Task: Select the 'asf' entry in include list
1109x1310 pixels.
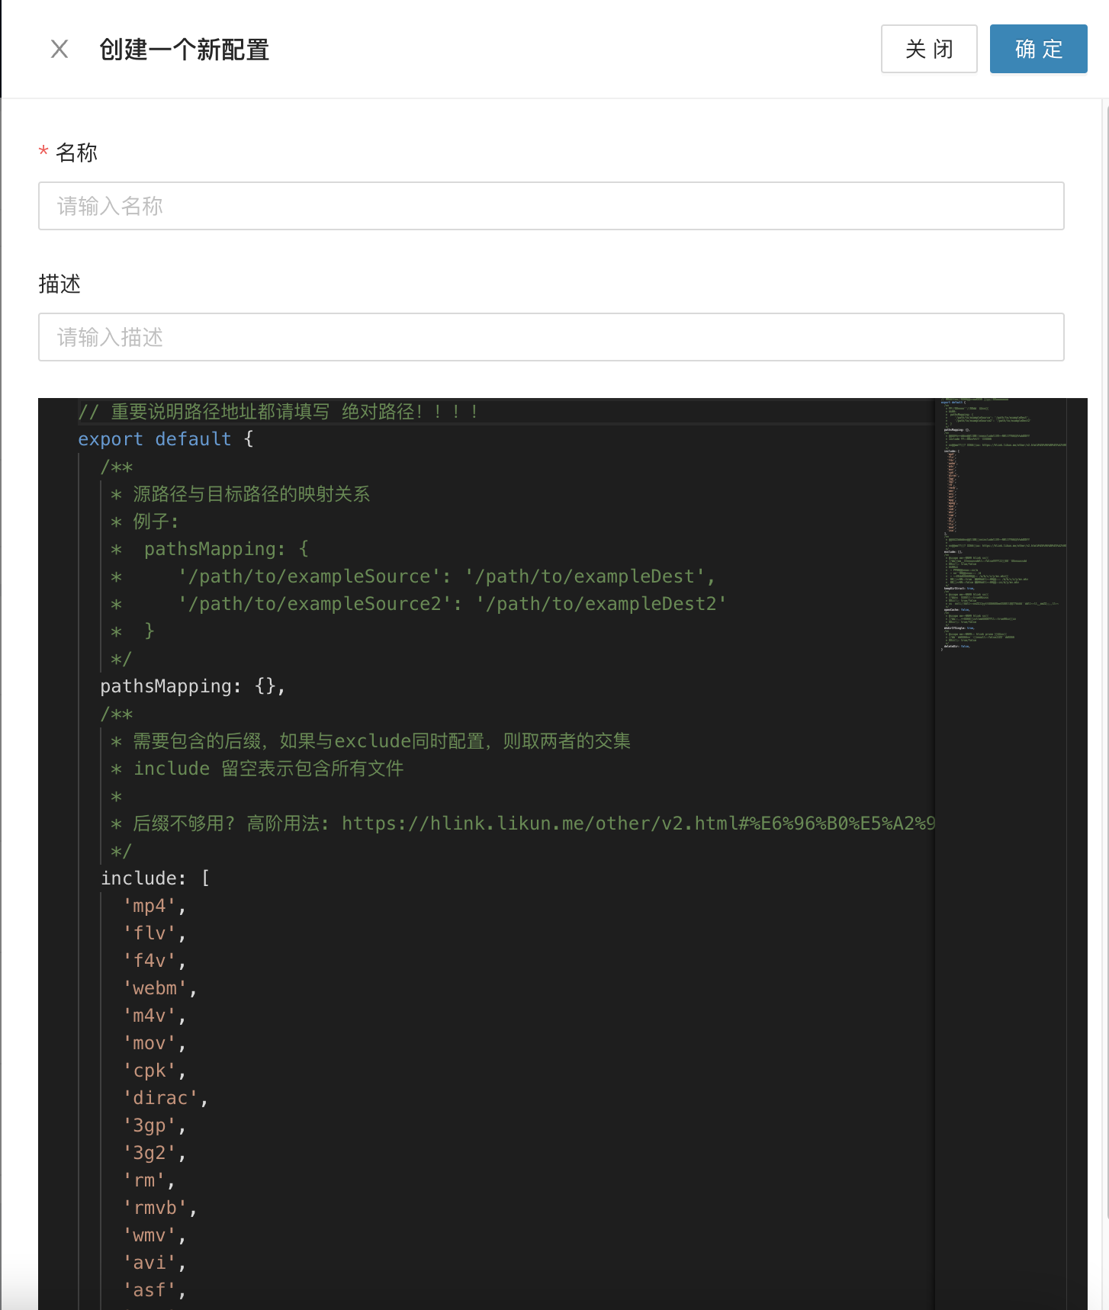Action: tap(155, 1290)
